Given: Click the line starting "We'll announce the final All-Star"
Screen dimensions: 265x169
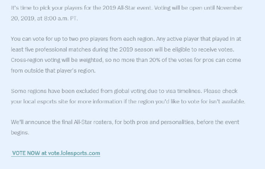Looking at the screenshot, I should tap(125, 122).
